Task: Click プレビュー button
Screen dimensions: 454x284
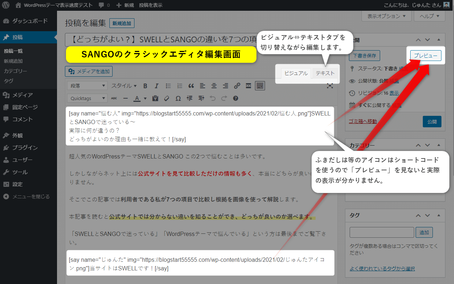Action: click(426, 56)
